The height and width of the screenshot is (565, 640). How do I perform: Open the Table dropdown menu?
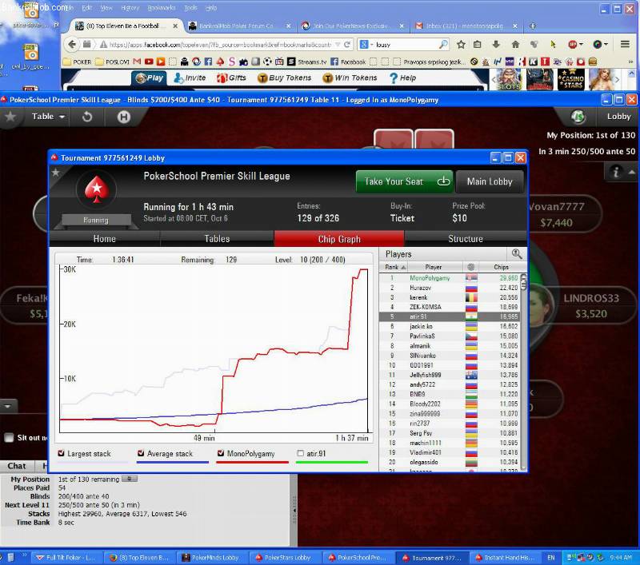click(x=49, y=117)
